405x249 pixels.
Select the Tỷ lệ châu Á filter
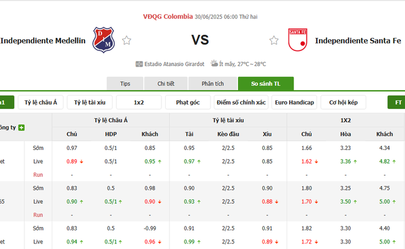pyautogui.click(x=41, y=103)
